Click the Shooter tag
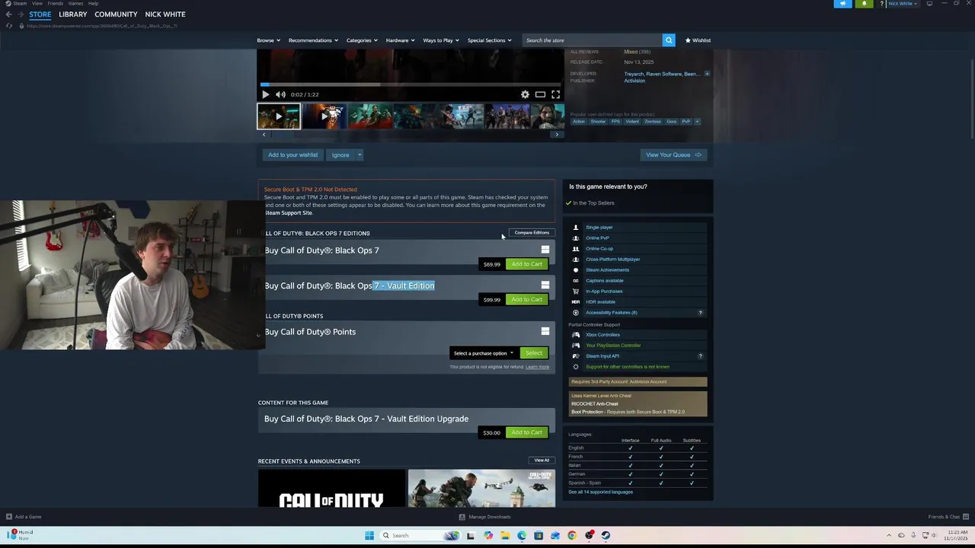This screenshot has height=548, width=975. coord(598,122)
